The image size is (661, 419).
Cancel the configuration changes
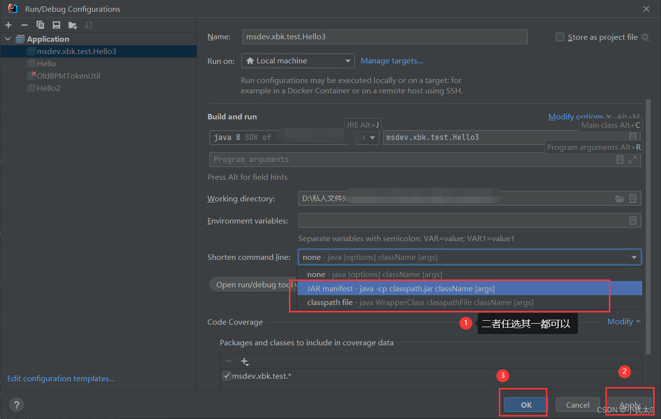coord(578,405)
